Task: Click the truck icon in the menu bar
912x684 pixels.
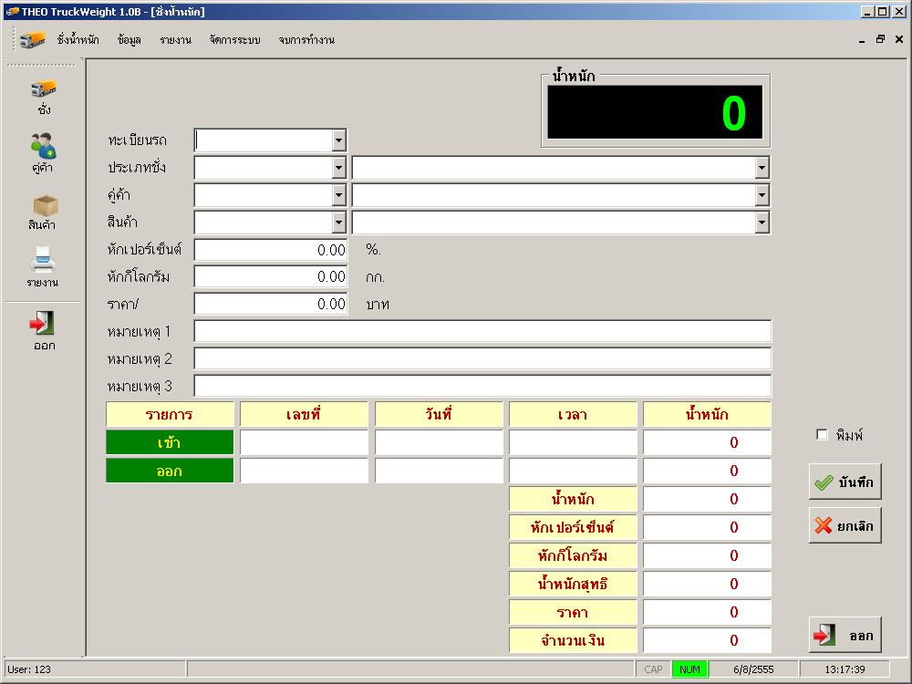Action: click(x=32, y=39)
